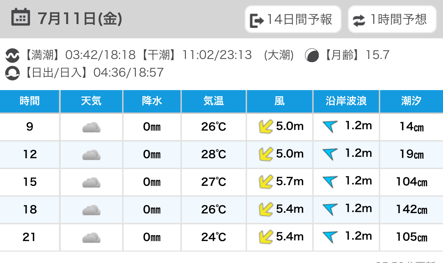Select the 潮汐 column header
This screenshot has height=263, width=443.
click(411, 101)
